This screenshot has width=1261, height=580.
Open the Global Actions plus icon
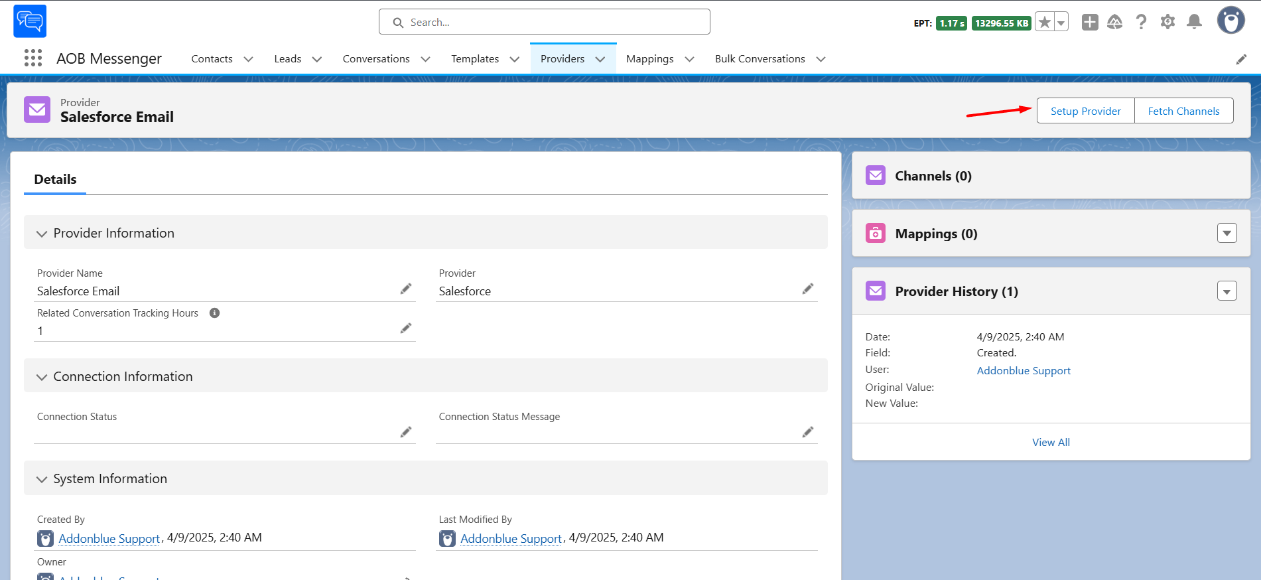1090,22
